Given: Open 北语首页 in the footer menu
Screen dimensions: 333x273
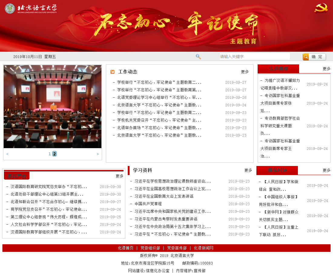Looking at the screenshot, I should [x=126, y=248].
